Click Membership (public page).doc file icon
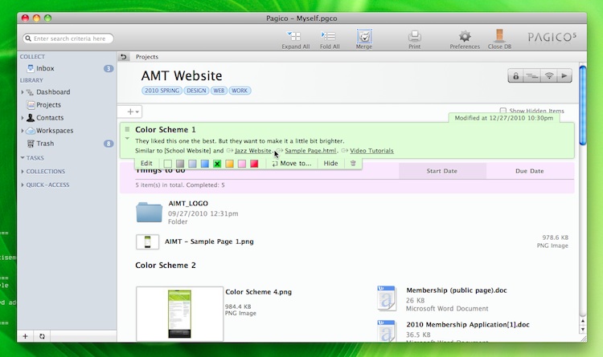The image size is (603, 357). 387,298
